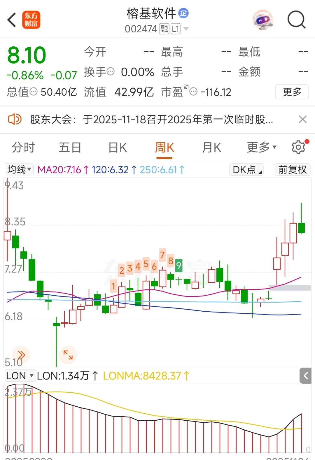Expand the stock switcher arrow next to L1
The height and width of the screenshot is (460, 315).
pos(186,29)
